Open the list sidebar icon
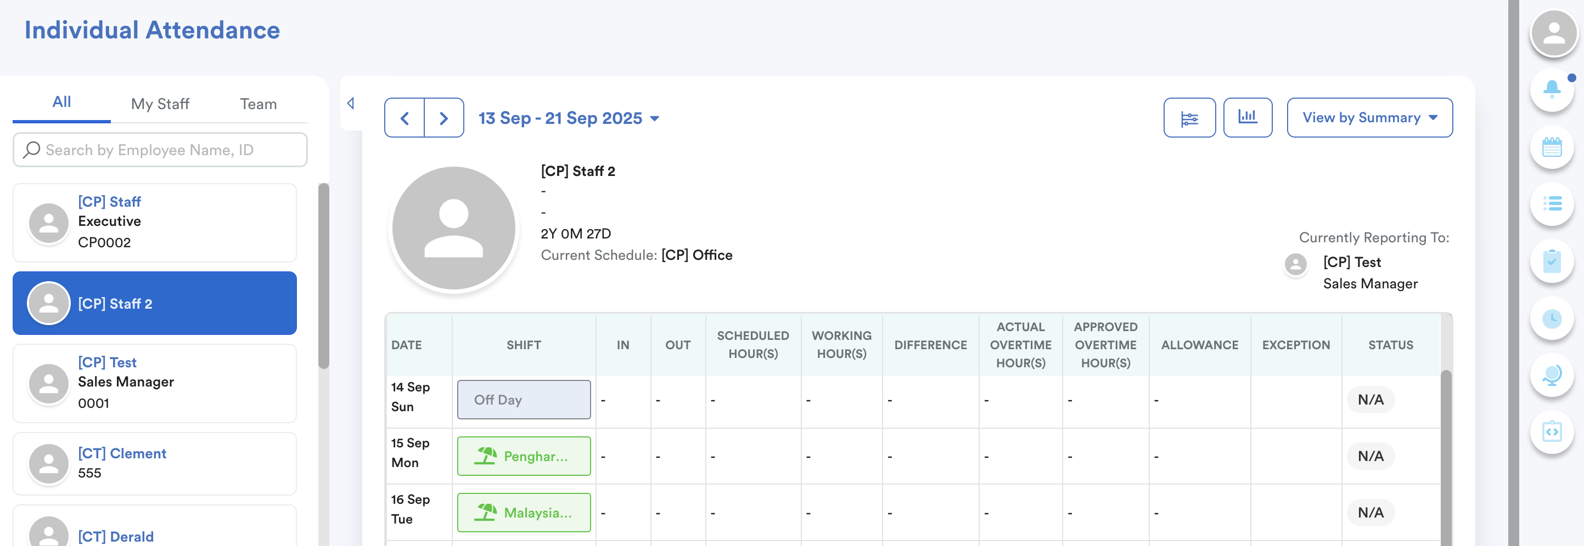This screenshot has height=546, width=1584. tap(1552, 203)
